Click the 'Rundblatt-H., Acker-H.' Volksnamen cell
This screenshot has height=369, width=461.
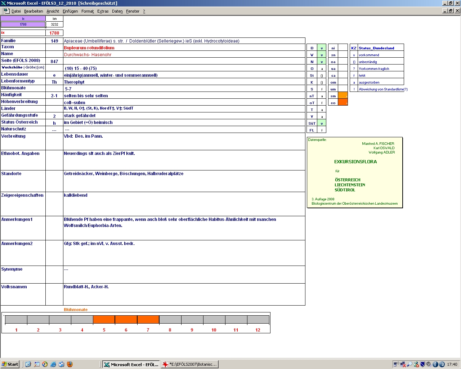[184, 294]
